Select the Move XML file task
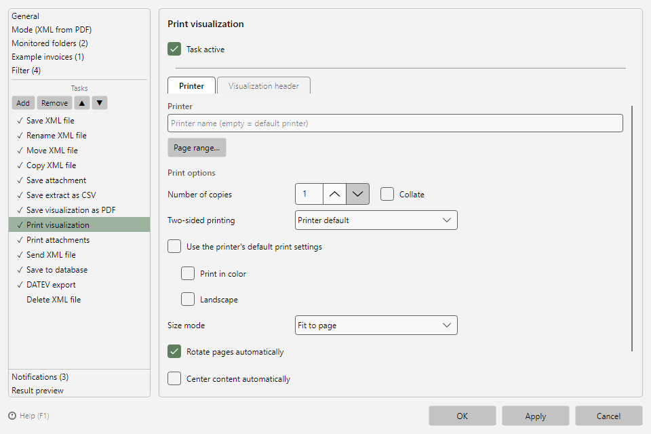The height and width of the screenshot is (434, 651). click(x=79, y=151)
